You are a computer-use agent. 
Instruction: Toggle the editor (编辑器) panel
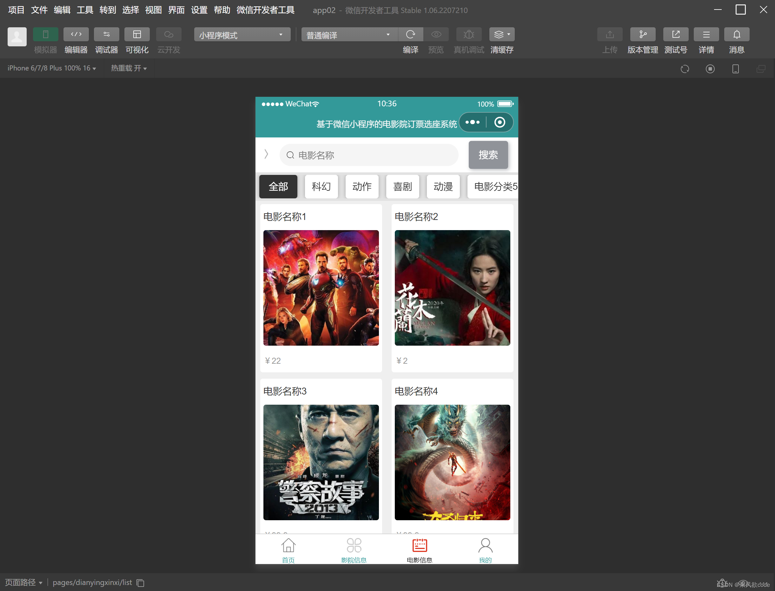click(76, 35)
